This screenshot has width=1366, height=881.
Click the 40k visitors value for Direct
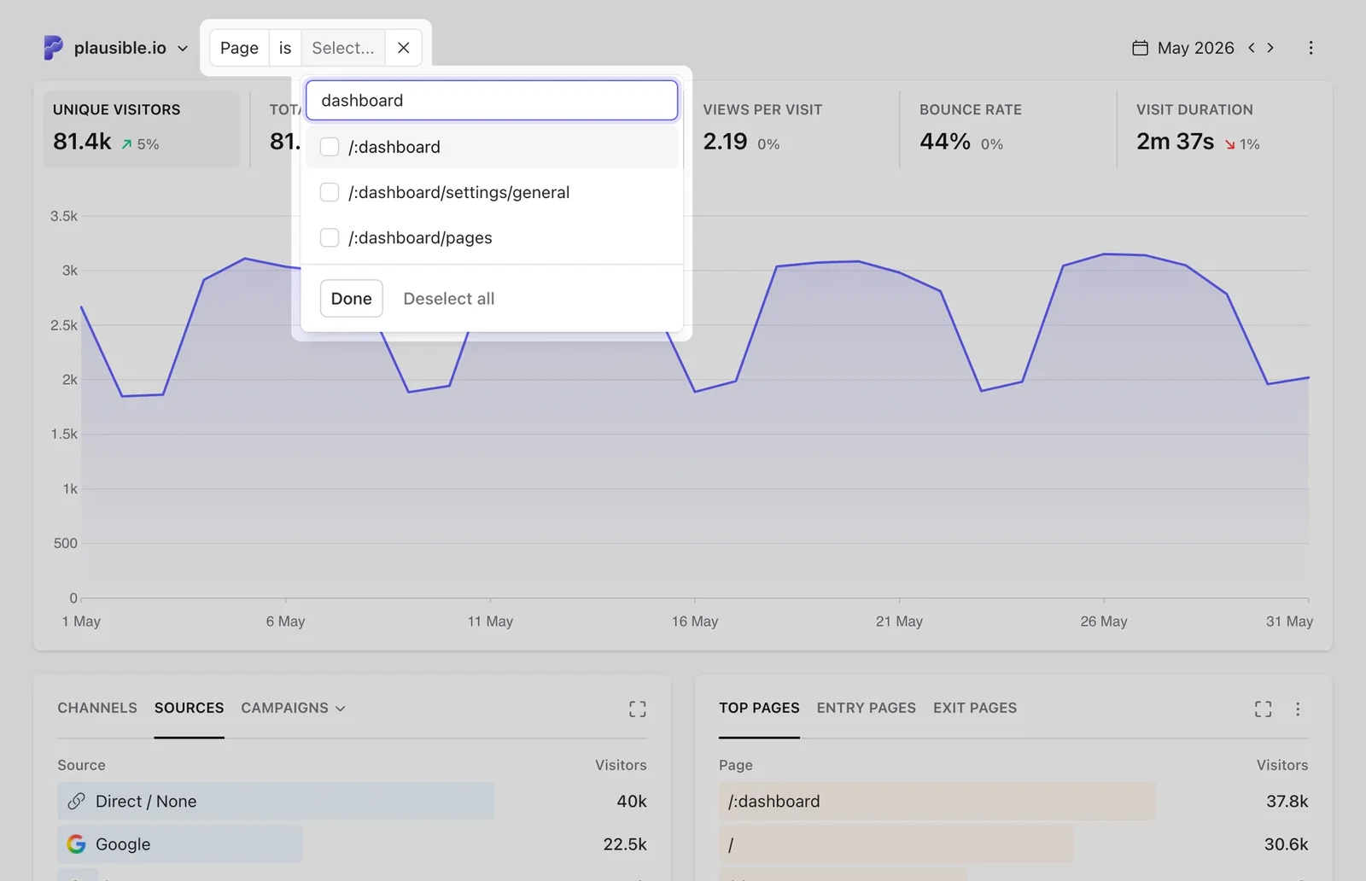coord(632,802)
